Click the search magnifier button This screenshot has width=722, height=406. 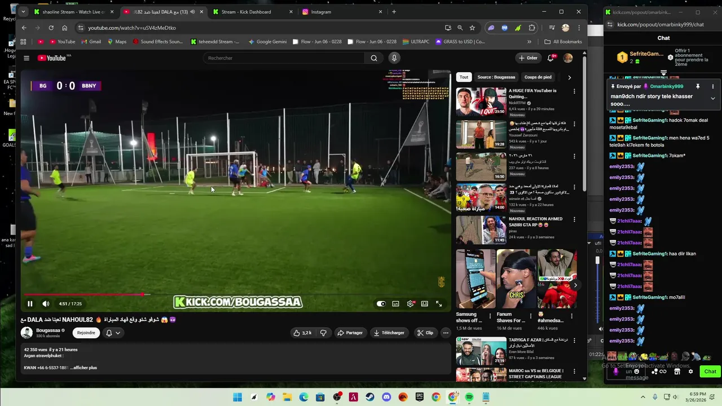pos(374,58)
